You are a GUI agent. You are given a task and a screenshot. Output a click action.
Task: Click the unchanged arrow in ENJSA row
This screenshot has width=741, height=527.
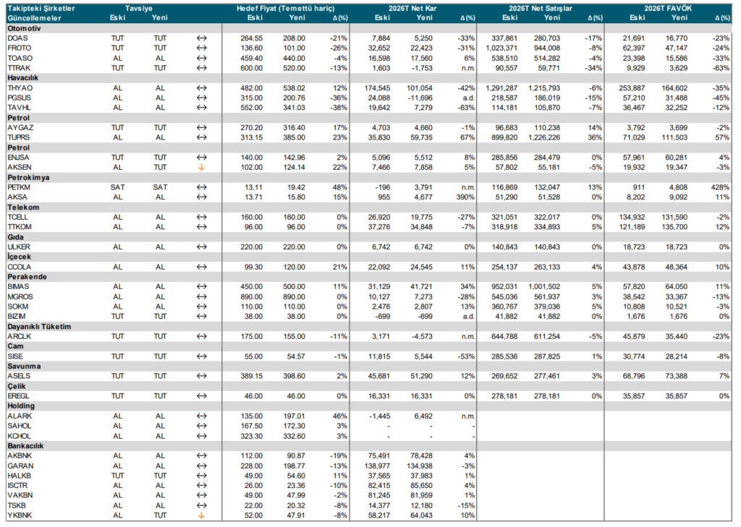pos(202,158)
